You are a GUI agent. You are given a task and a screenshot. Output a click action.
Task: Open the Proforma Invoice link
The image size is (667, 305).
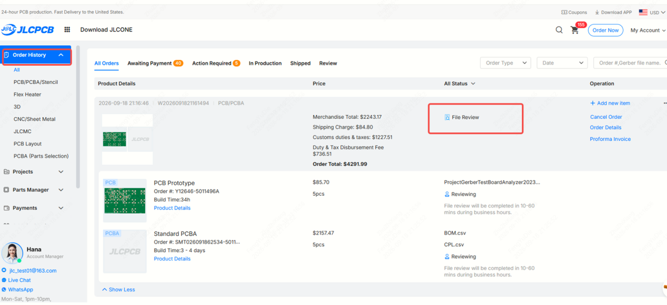610,139
